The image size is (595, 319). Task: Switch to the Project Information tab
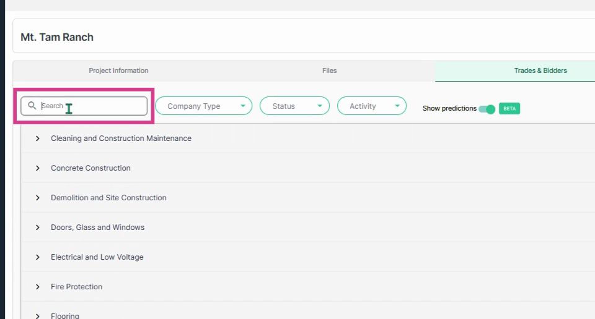(118, 70)
